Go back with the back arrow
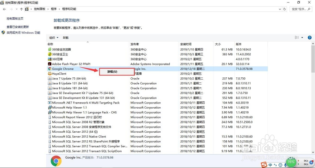The image size is (315, 168). [x=4, y=9]
